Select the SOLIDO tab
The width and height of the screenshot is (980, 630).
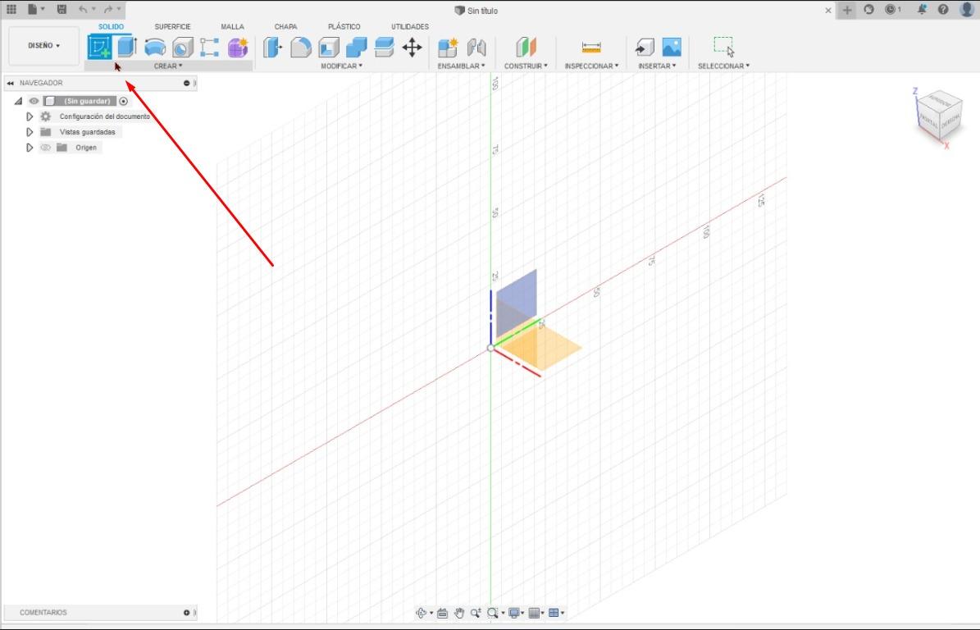click(112, 27)
